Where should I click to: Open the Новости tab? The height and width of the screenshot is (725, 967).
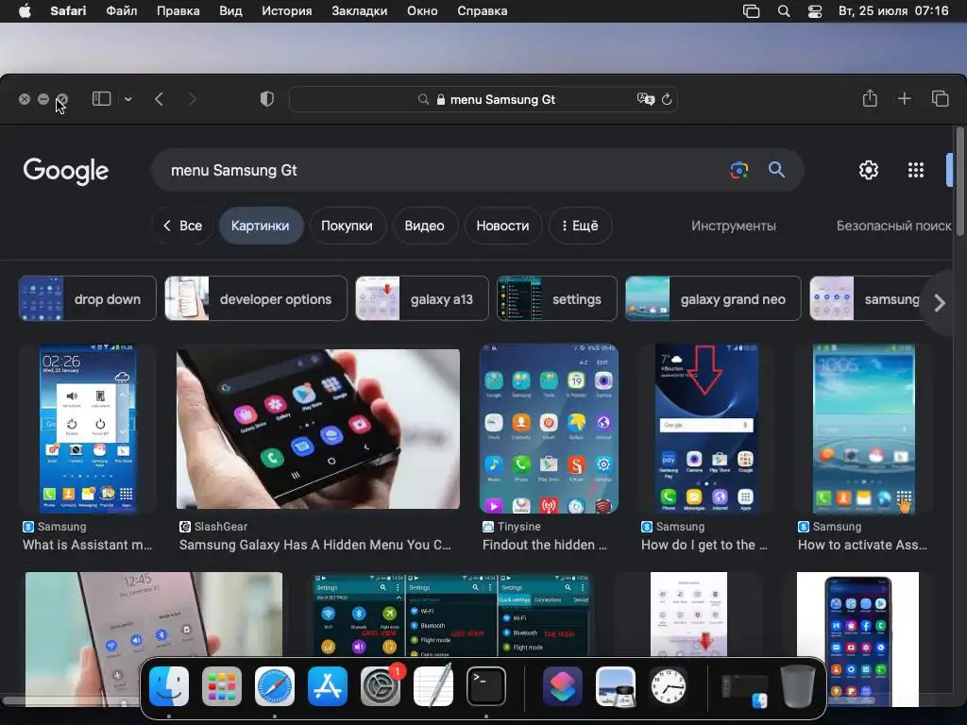coord(502,226)
